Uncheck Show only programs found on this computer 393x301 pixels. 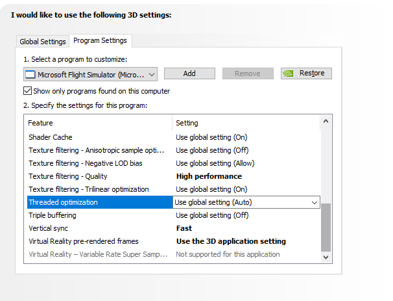(x=28, y=91)
